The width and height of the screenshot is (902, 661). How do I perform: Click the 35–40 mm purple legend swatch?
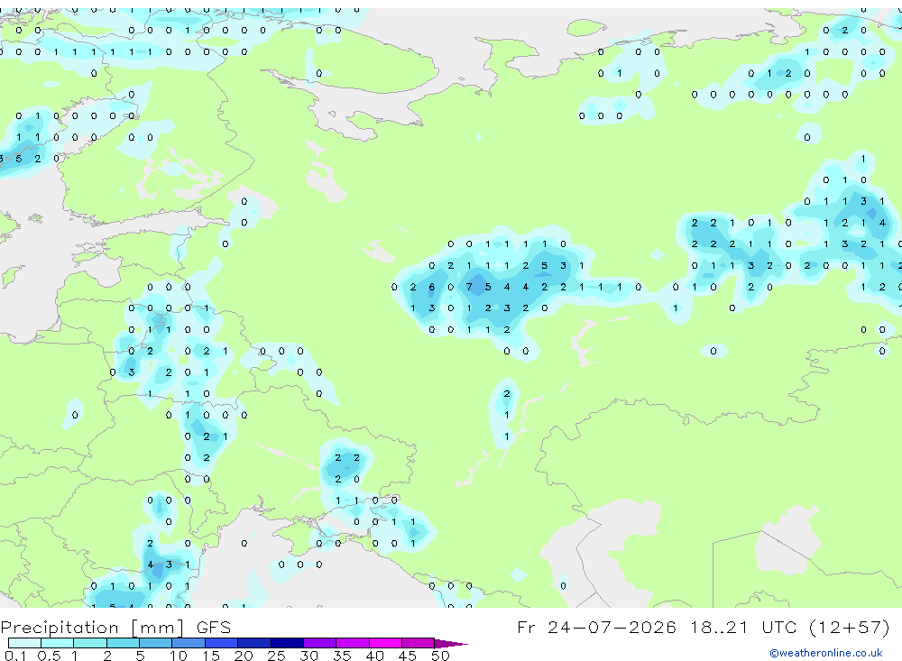coord(353,643)
